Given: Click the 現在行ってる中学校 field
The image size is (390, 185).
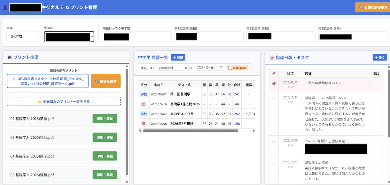Looking at the screenshot, I should pyautogui.click(x=137, y=37).
